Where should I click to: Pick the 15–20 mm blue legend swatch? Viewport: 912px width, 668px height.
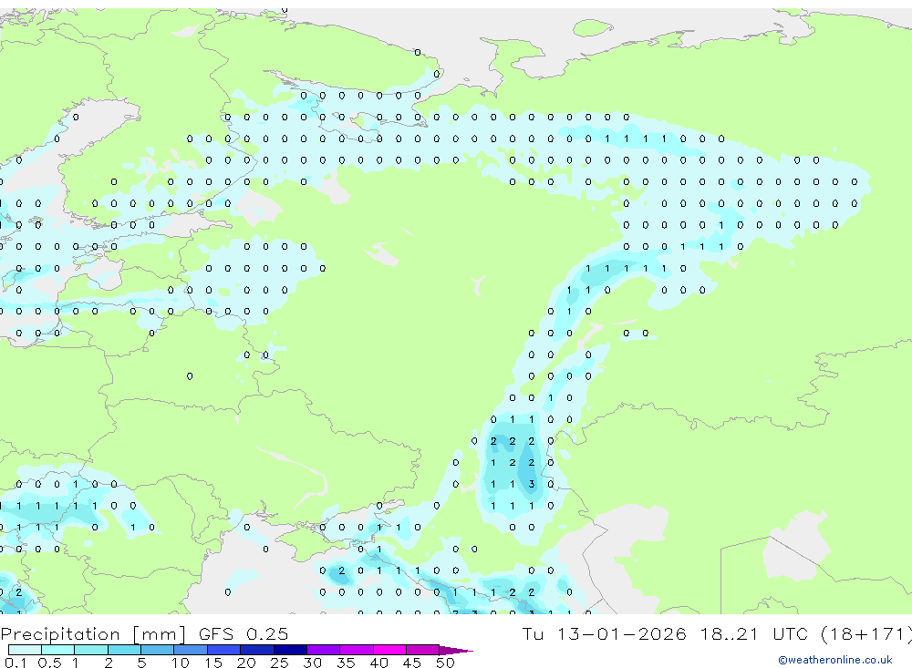coord(223,650)
